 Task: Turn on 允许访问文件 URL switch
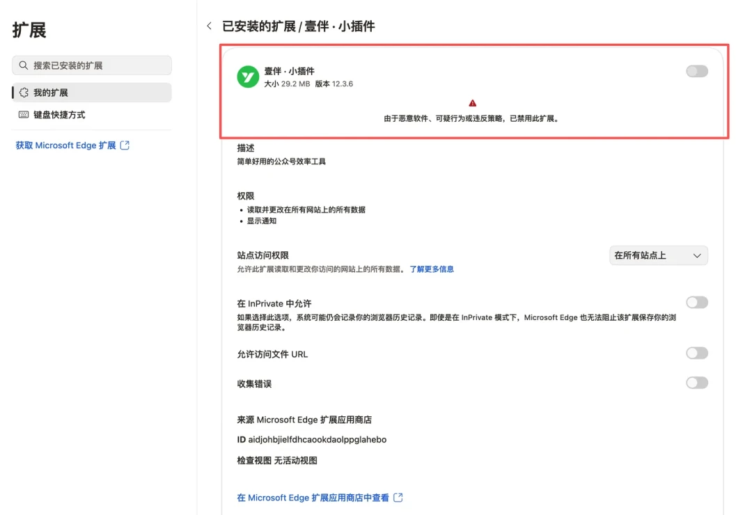[697, 354]
